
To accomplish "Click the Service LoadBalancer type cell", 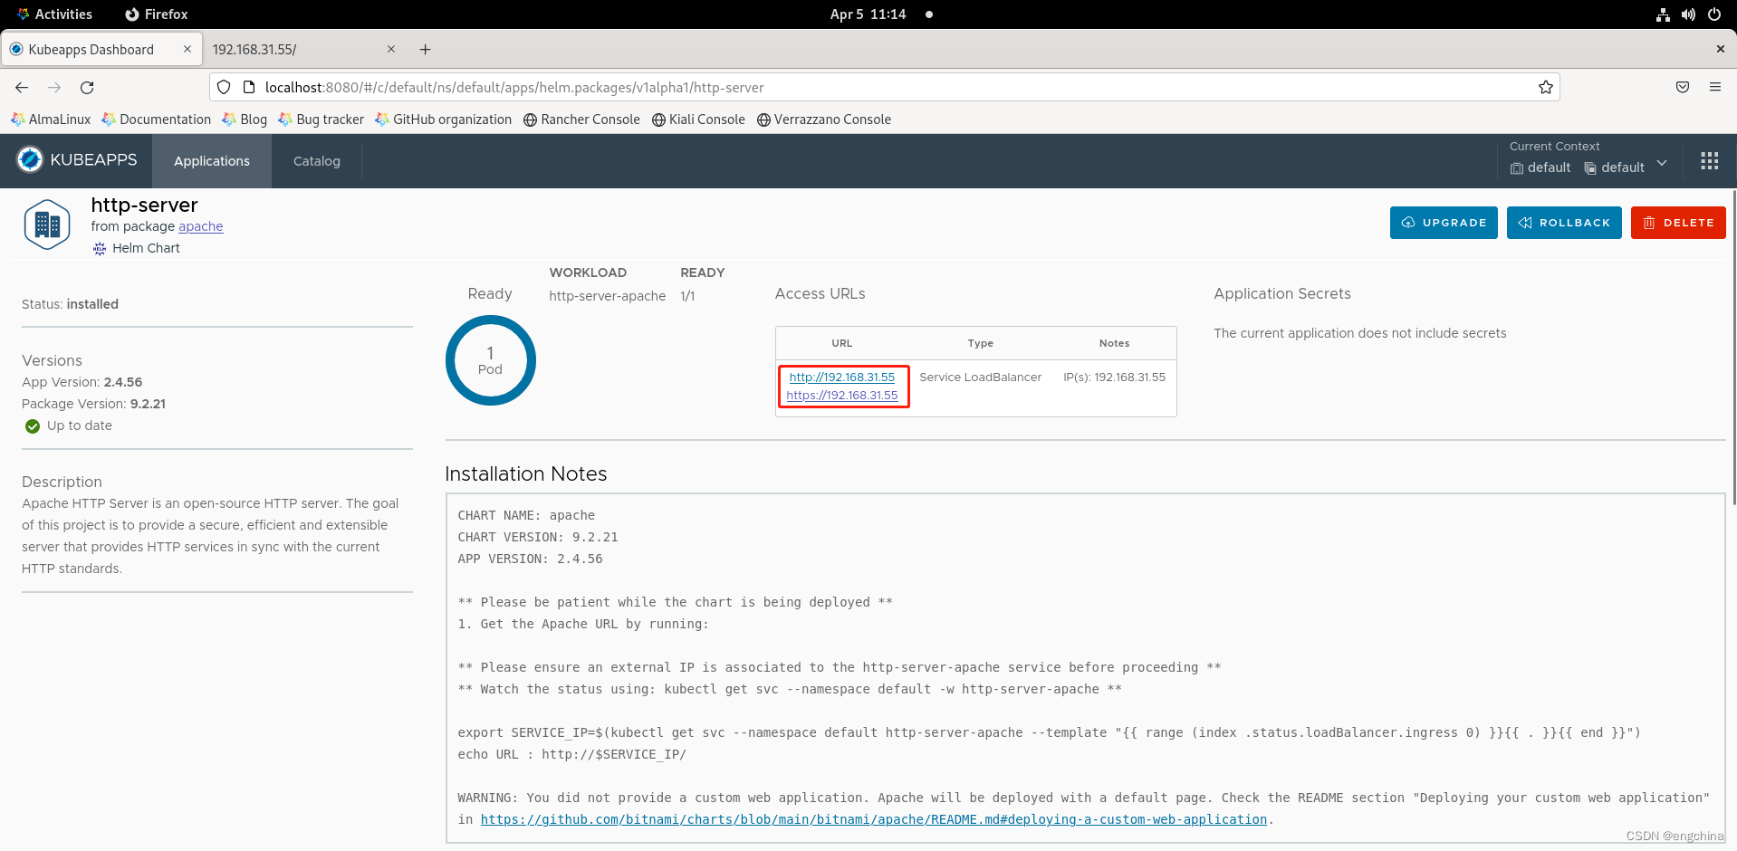I will [x=980, y=378].
